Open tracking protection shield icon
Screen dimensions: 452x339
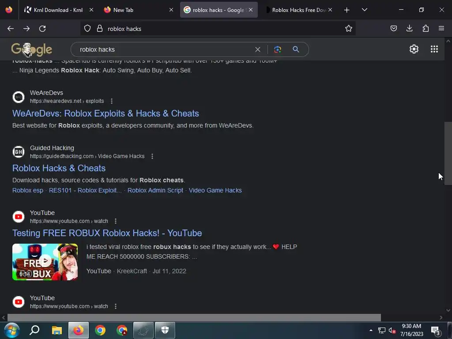coord(87,29)
